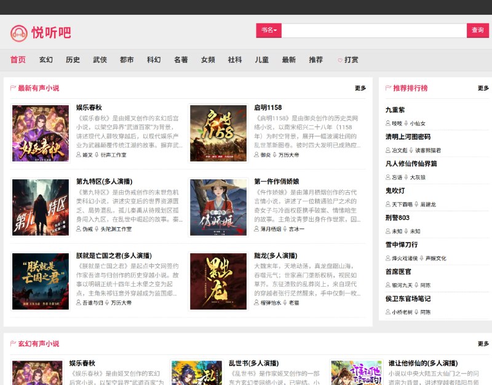Screen dimensions: 492x385
Task: Click microphone icon beside 小仙女
Action: [406, 123]
